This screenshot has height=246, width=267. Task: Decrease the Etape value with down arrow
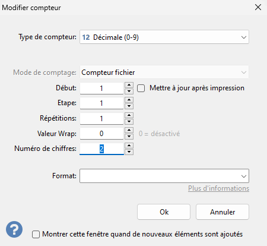click(129, 106)
